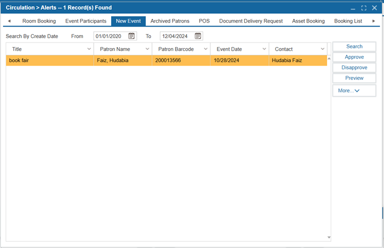The width and height of the screenshot is (384, 248).
Task: Maximize the Alerts window
Action: (x=364, y=8)
